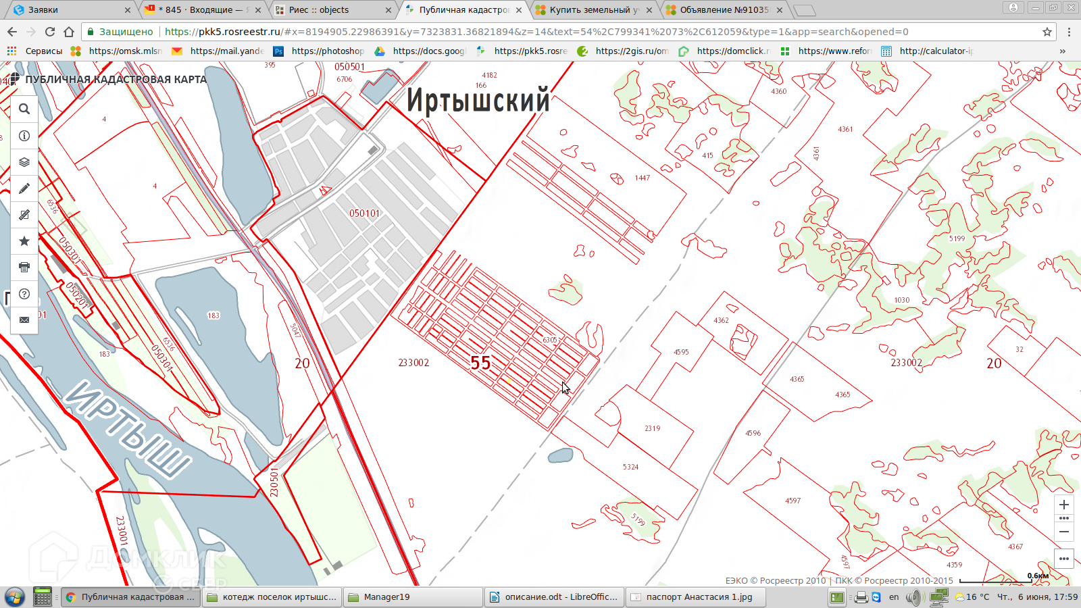
Task: Open the network connections tray icon
Action: [x=938, y=597]
